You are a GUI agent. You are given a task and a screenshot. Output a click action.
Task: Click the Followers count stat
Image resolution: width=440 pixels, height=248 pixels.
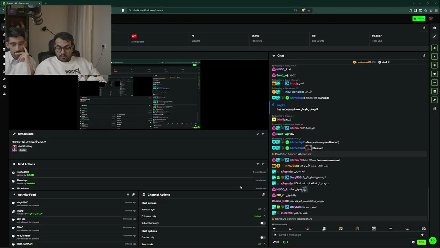click(256, 38)
